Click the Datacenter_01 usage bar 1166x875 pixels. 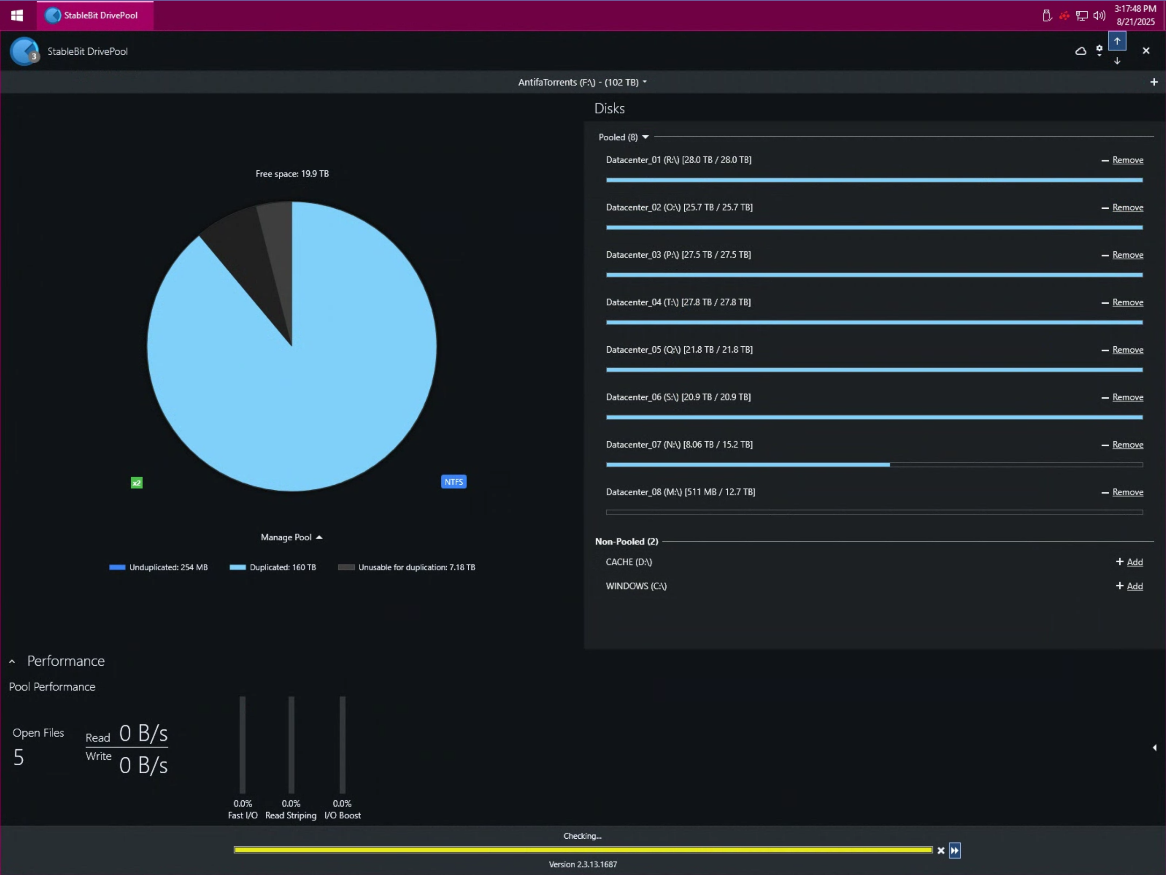click(875, 180)
